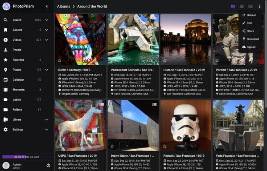This screenshot has height=171, width=267.
Task: Favorite the Berlin / Germany / 2015 photo
Action: [59, 60]
